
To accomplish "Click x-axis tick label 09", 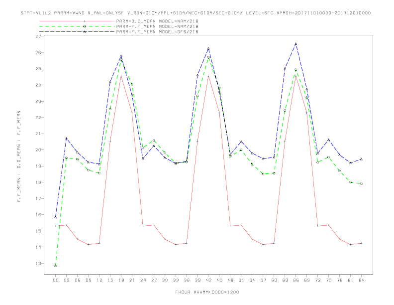I will click(x=88, y=280).
